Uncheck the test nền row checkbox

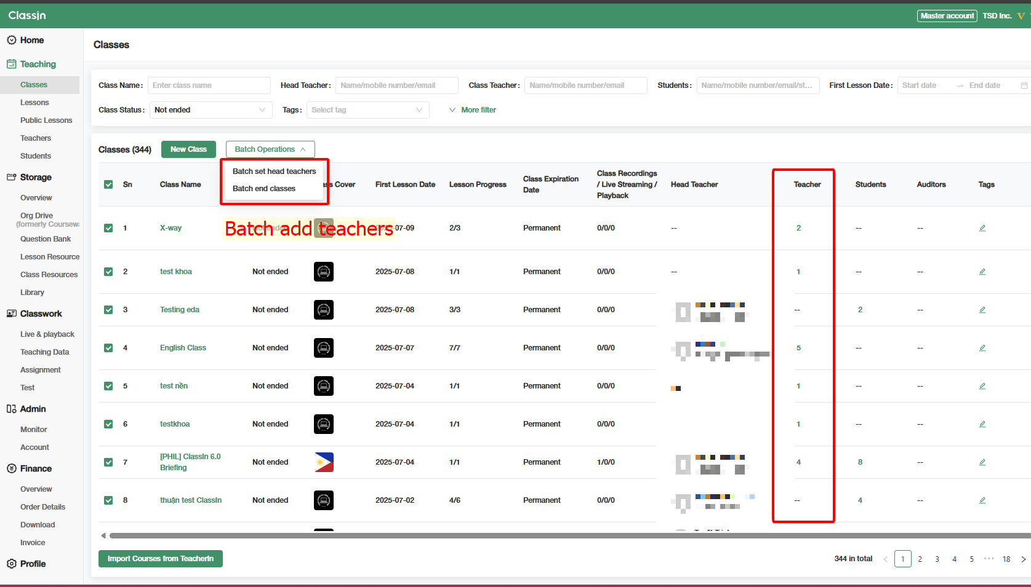pos(108,386)
